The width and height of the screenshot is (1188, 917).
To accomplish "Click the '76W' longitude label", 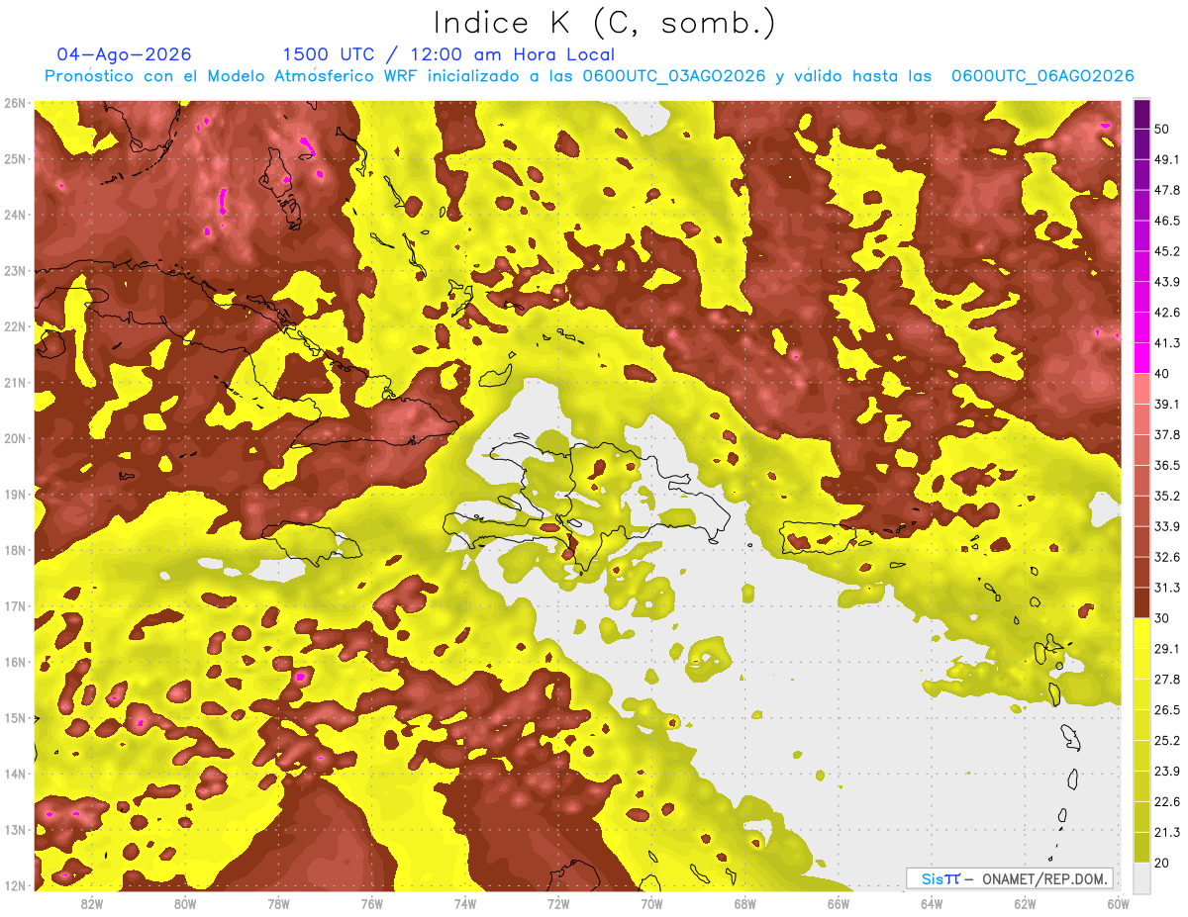I will tap(371, 904).
